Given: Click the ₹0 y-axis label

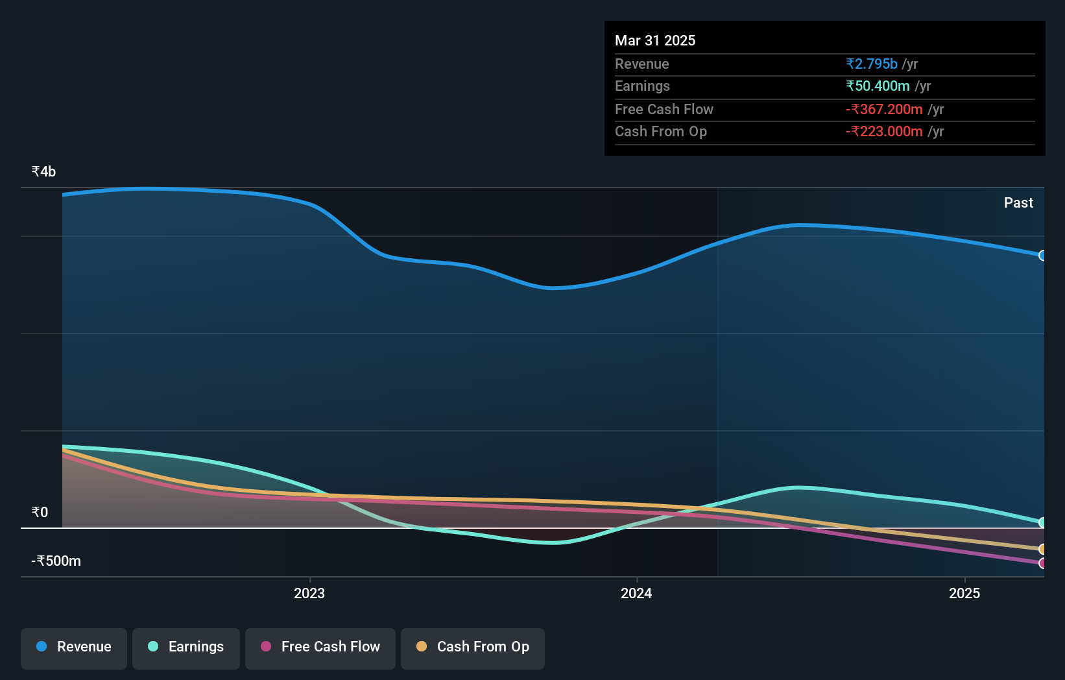Looking at the screenshot, I should pyautogui.click(x=40, y=512).
